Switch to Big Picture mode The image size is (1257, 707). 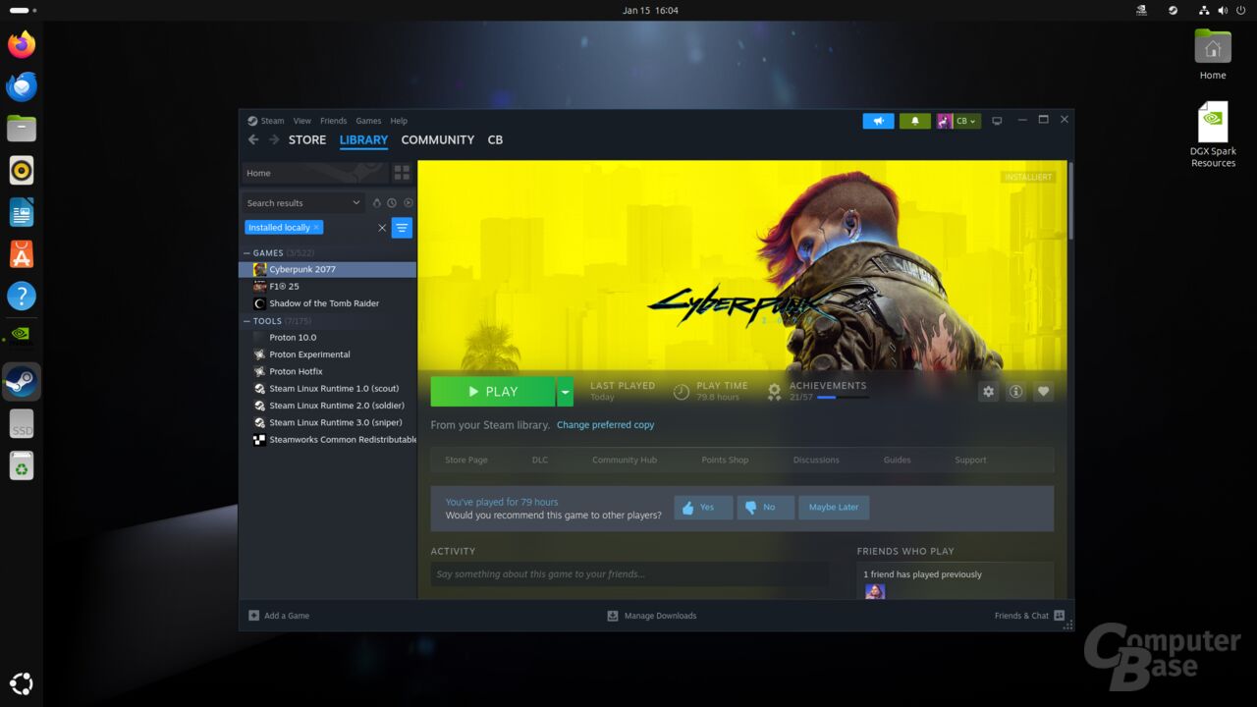click(997, 121)
